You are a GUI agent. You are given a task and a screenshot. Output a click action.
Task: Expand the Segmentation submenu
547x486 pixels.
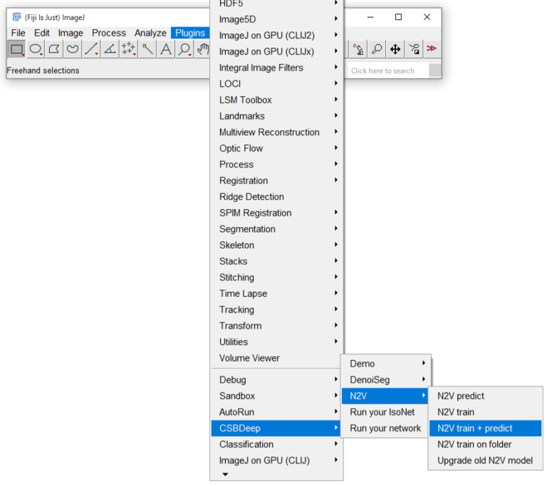coord(277,229)
